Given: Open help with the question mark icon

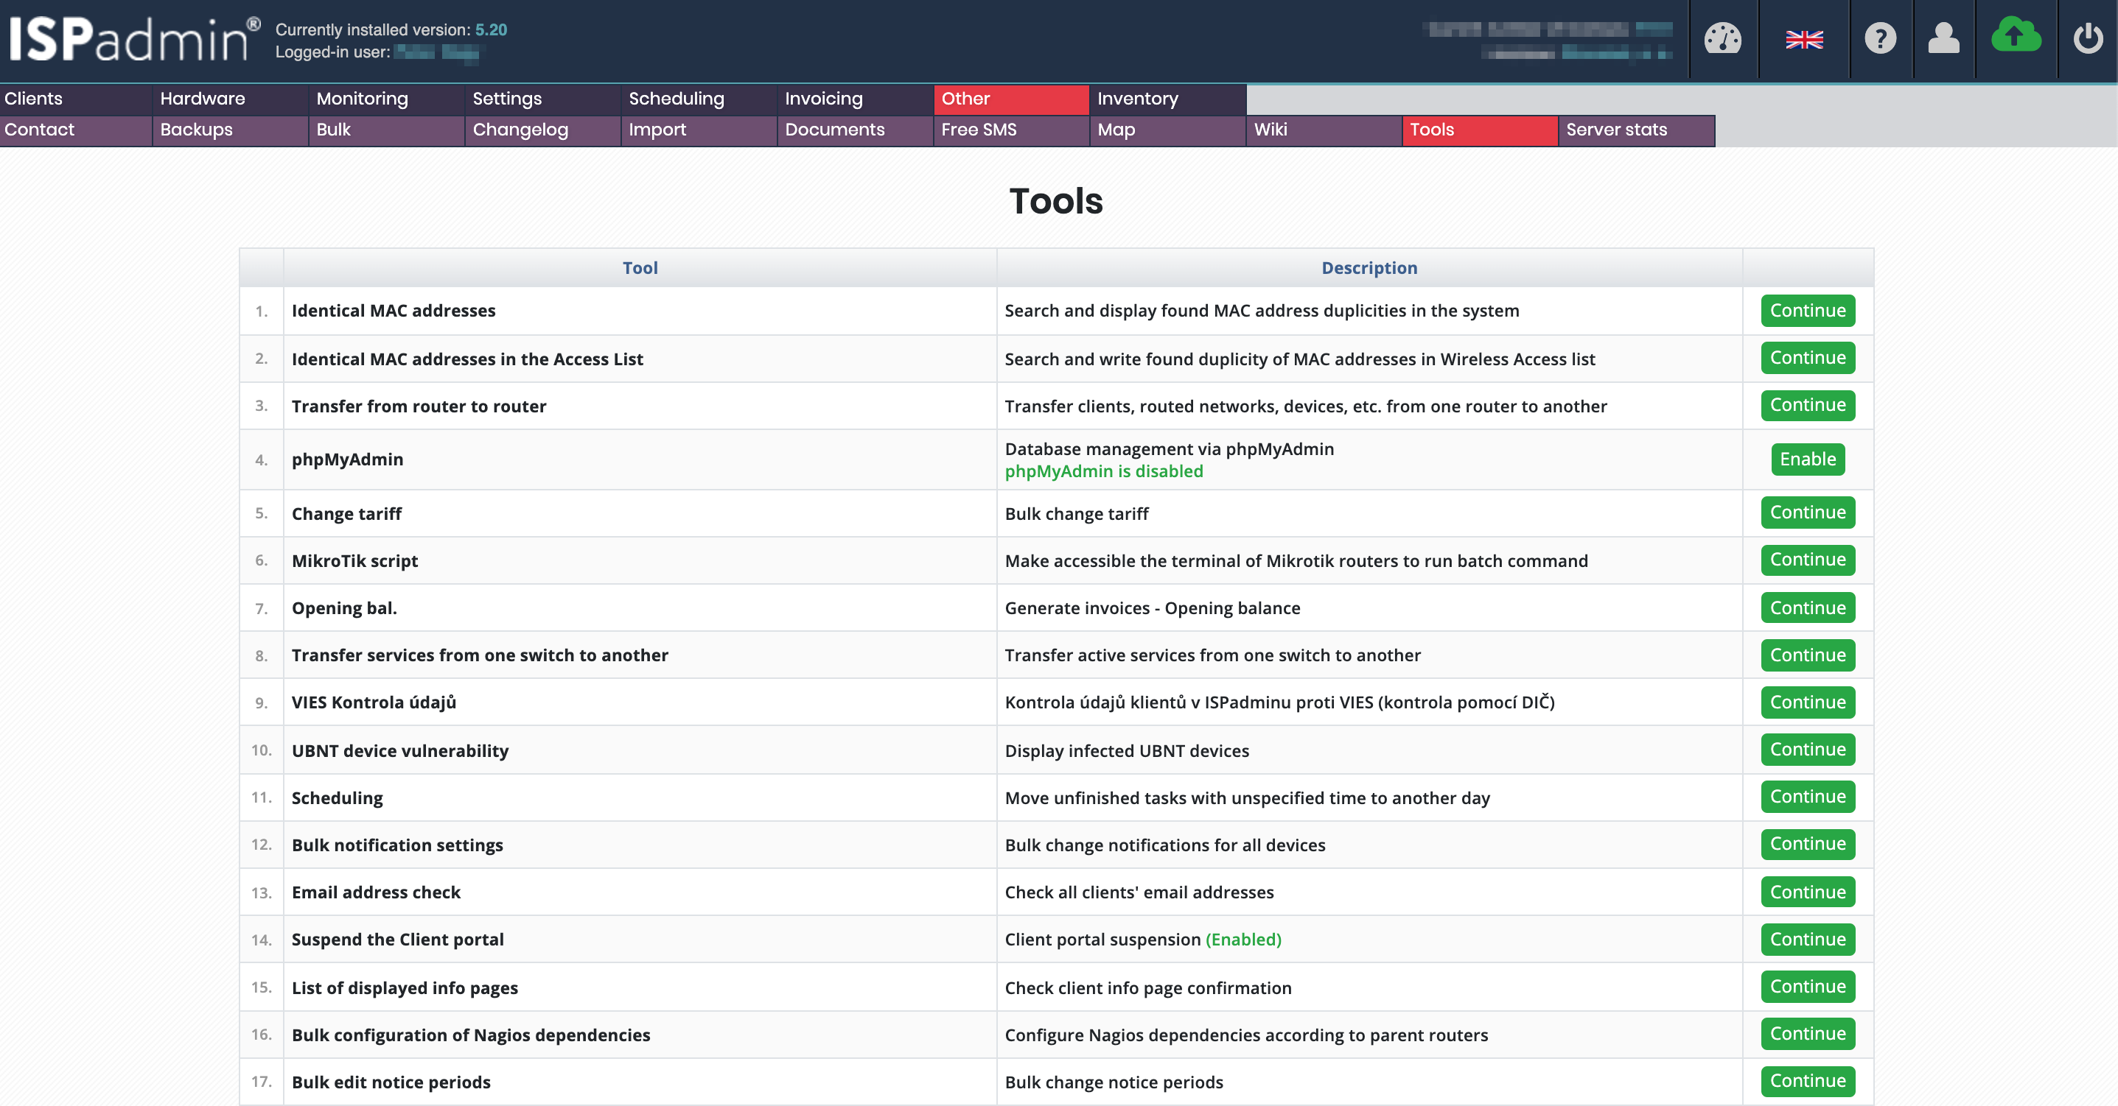Looking at the screenshot, I should [x=1879, y=38].
